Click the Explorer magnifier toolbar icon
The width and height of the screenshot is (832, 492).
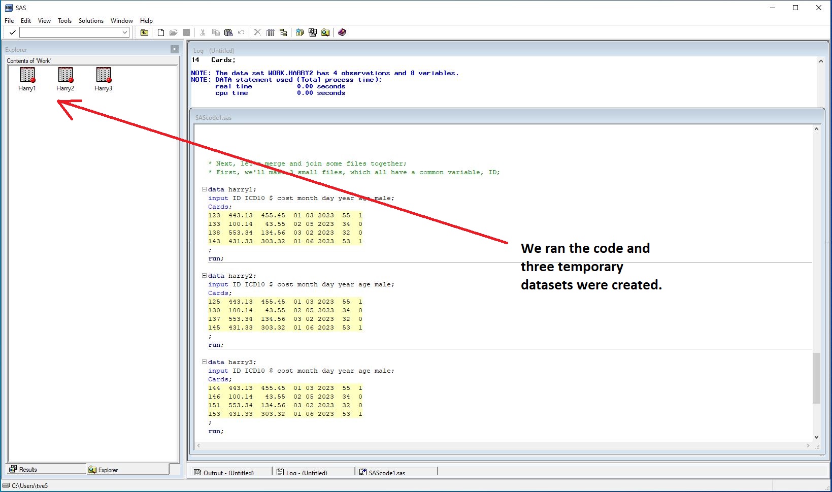point(325,32)
